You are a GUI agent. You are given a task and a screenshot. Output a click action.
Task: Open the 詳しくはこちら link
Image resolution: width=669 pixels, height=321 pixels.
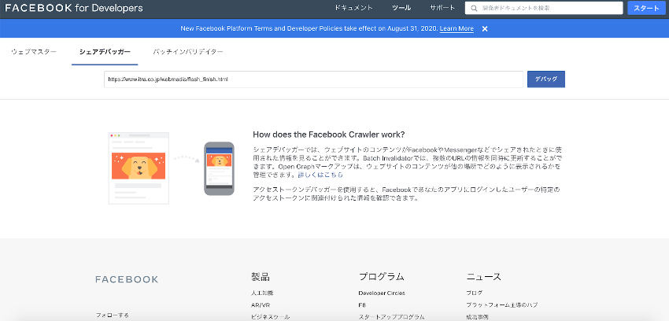tap(320, 175)
